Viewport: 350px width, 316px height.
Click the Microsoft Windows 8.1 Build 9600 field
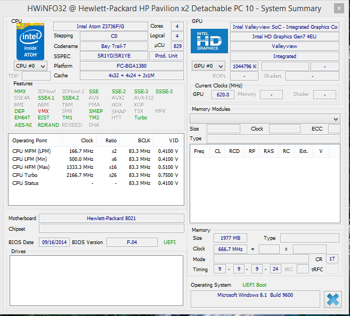click(x=255, y=299)
